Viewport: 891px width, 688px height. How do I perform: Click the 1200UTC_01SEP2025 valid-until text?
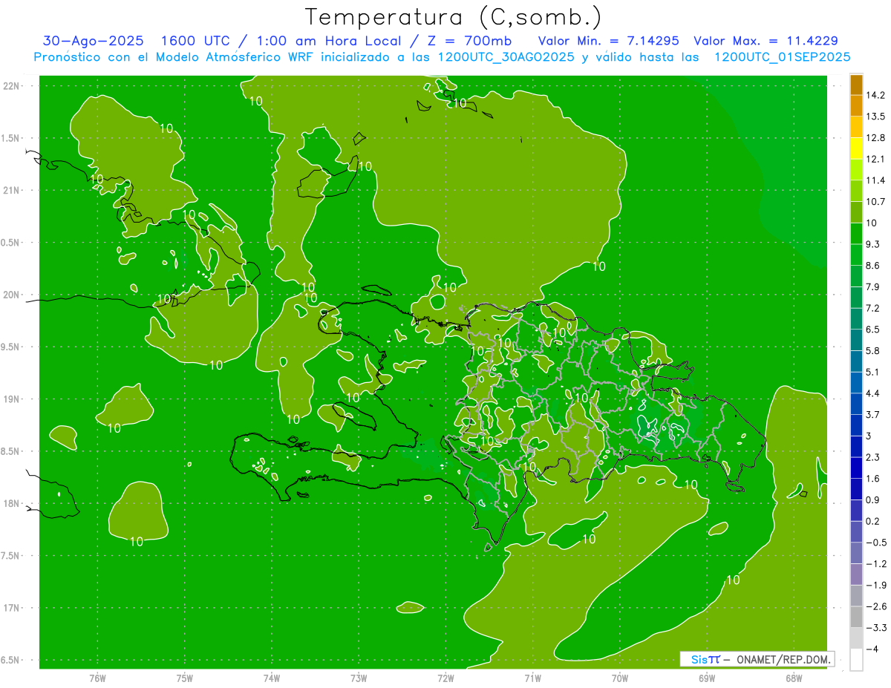[782, 57]
